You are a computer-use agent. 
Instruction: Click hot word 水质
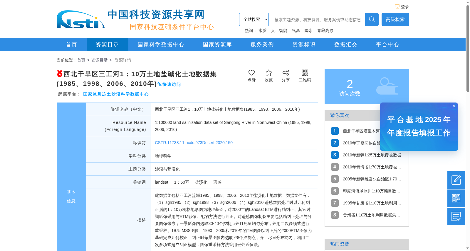pos(262,30)
